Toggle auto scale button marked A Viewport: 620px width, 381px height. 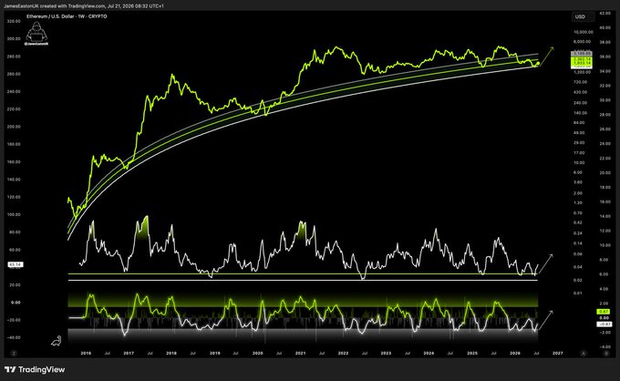[584, 353]
